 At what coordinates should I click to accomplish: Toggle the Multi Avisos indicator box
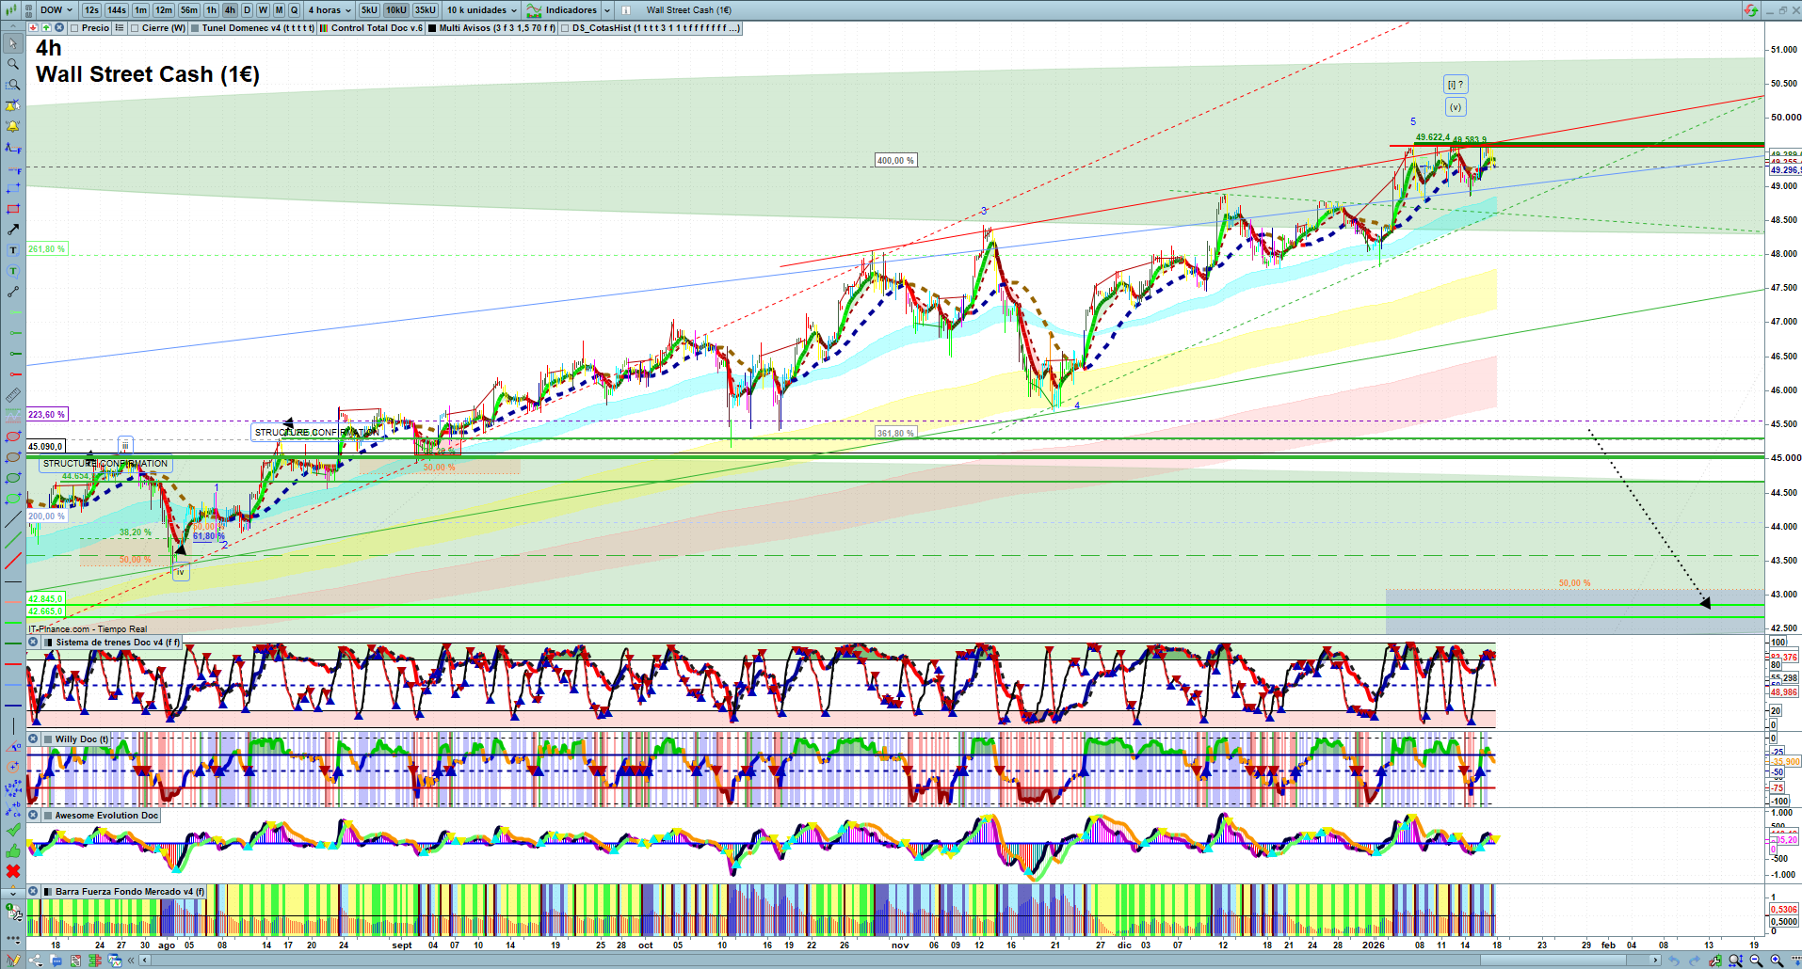click(432, 28)
